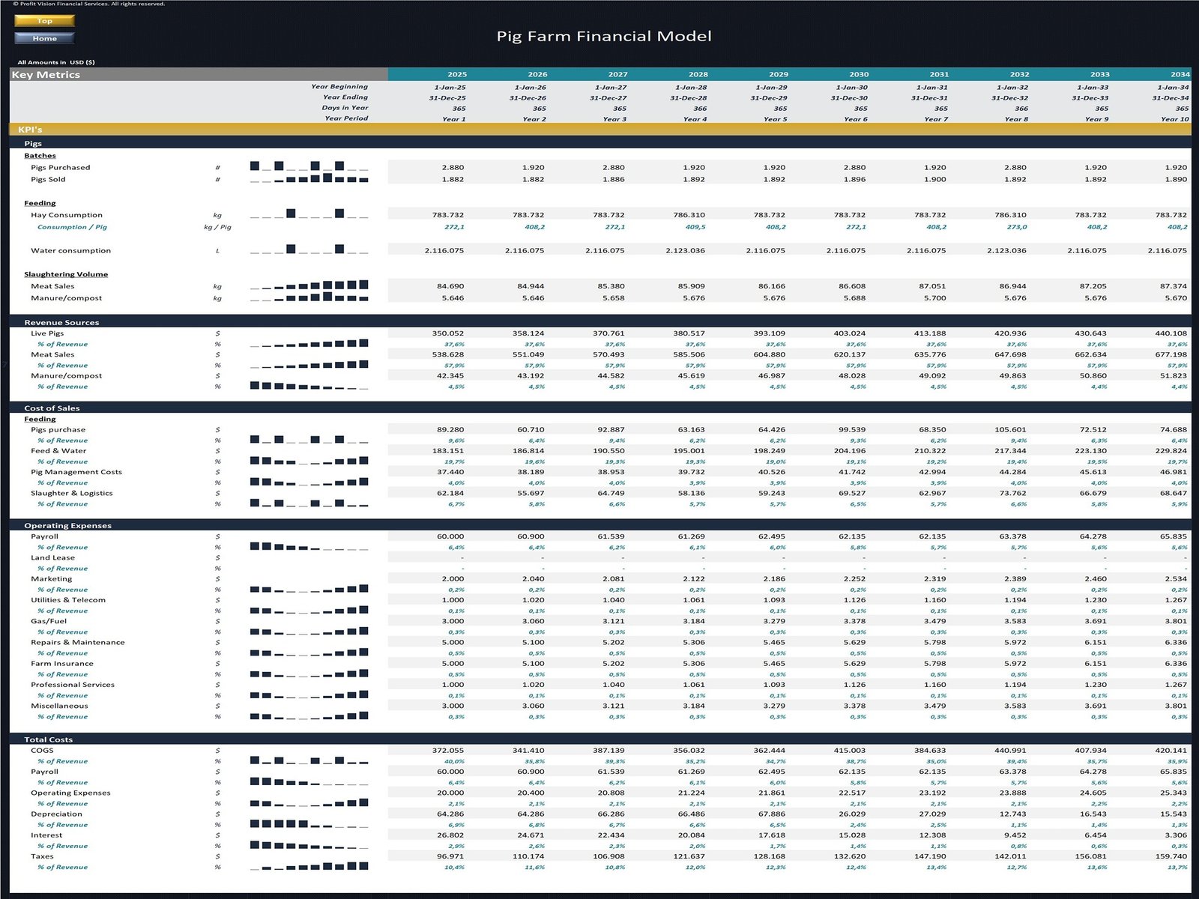
Task: Select the Pigs Purchased sparkline chart
Action: [x=309, y=166]
